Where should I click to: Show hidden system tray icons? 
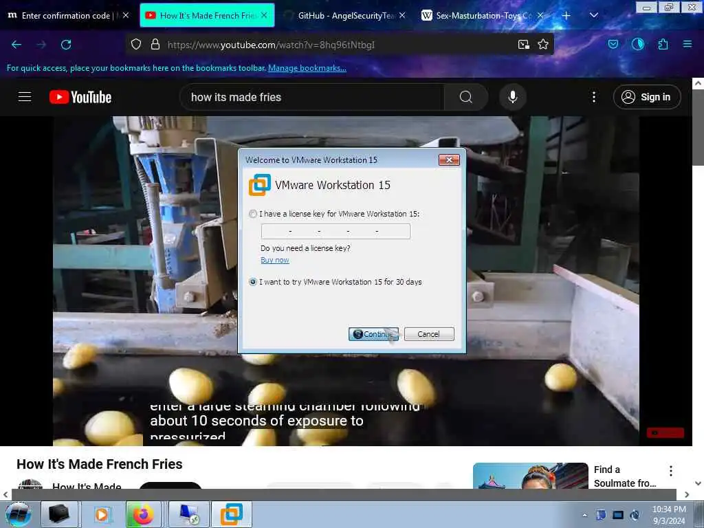coord(584,515)
